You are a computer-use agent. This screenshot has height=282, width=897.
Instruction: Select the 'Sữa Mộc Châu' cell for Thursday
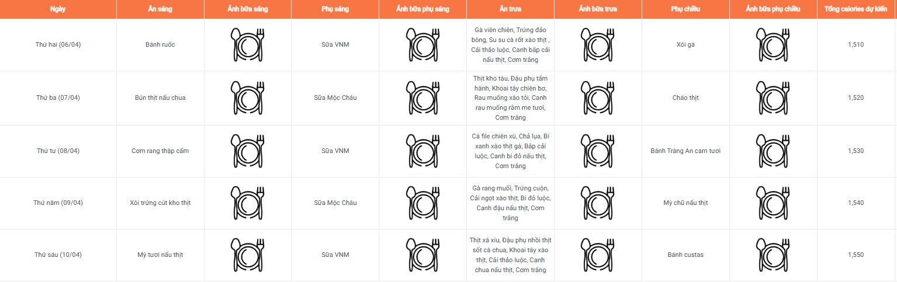tap(335, 203)
